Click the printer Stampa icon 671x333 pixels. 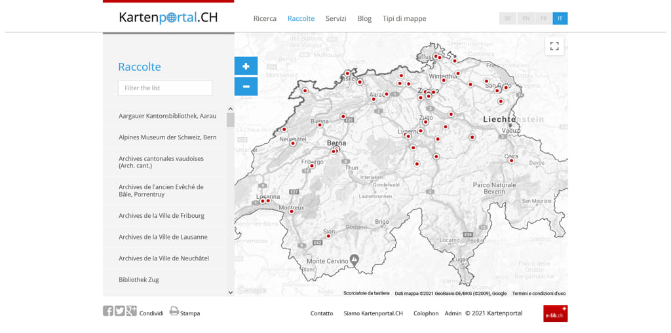pos(174,311)
